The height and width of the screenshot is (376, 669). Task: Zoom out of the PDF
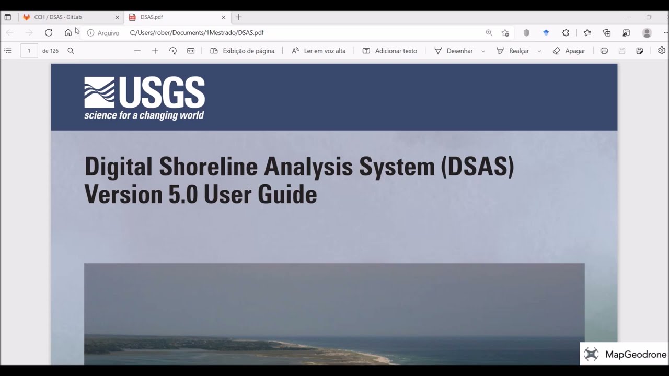pos(137,51)
